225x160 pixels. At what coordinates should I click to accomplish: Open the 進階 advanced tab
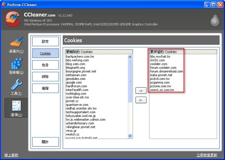click(x=45, y=88)
